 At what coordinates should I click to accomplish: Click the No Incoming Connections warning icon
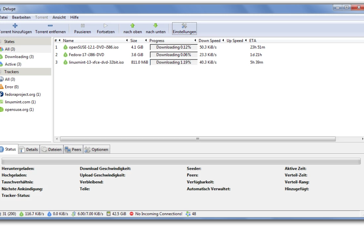pos(131,214)
